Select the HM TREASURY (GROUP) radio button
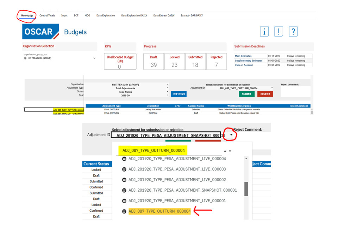 tap(25, 58)
